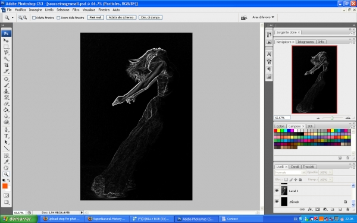
Task: Select the Slice tool
Action: click(6, 71)
